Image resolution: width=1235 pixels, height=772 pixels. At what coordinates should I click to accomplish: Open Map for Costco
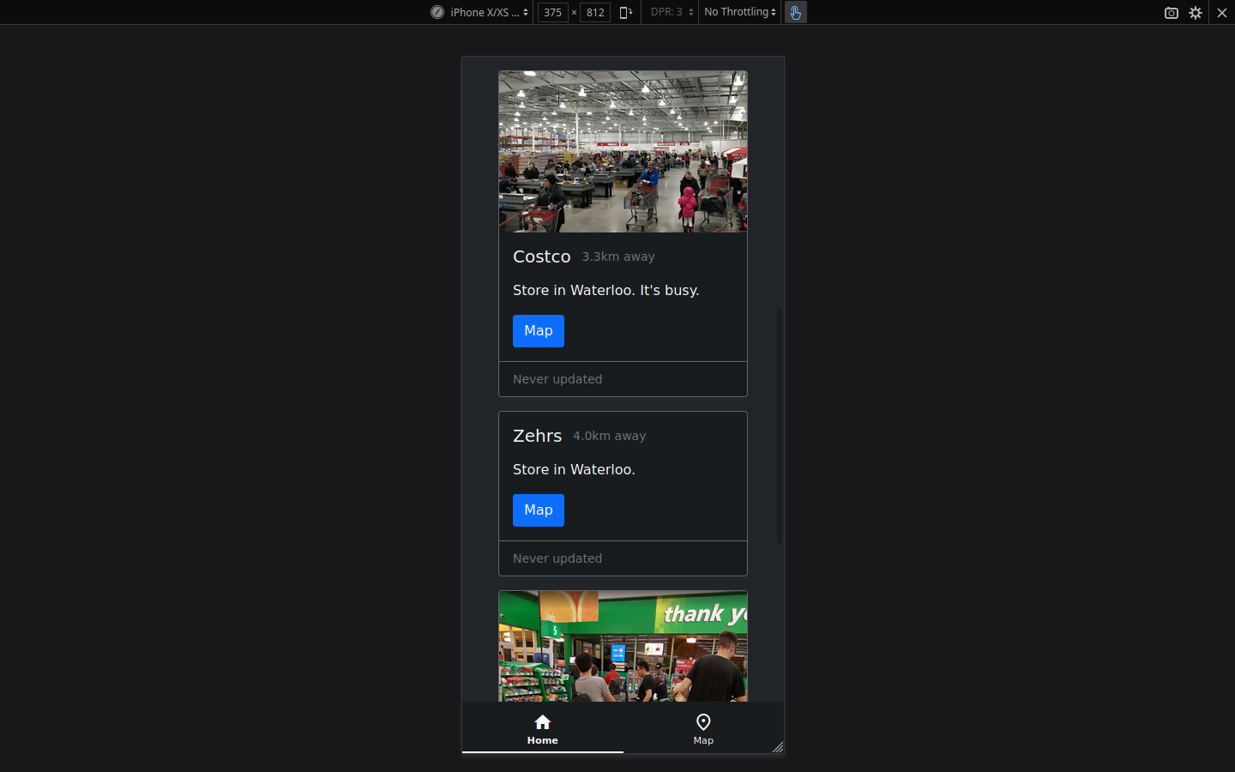(x=539, y=331)
